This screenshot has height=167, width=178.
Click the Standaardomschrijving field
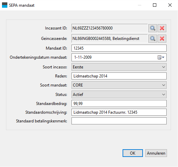(x=119, y=112)
